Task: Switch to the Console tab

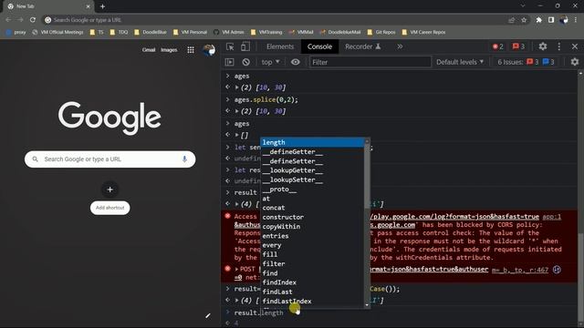Action: (x=319, y=46)
